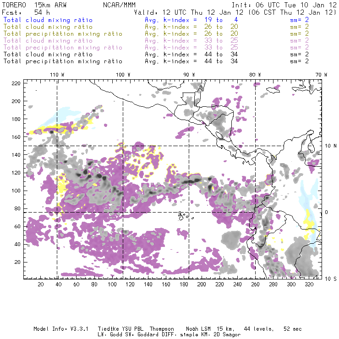Screen dimensions: 339x339
Task: Click "52 sec" in the footer
Action: [x=293, y=329]
